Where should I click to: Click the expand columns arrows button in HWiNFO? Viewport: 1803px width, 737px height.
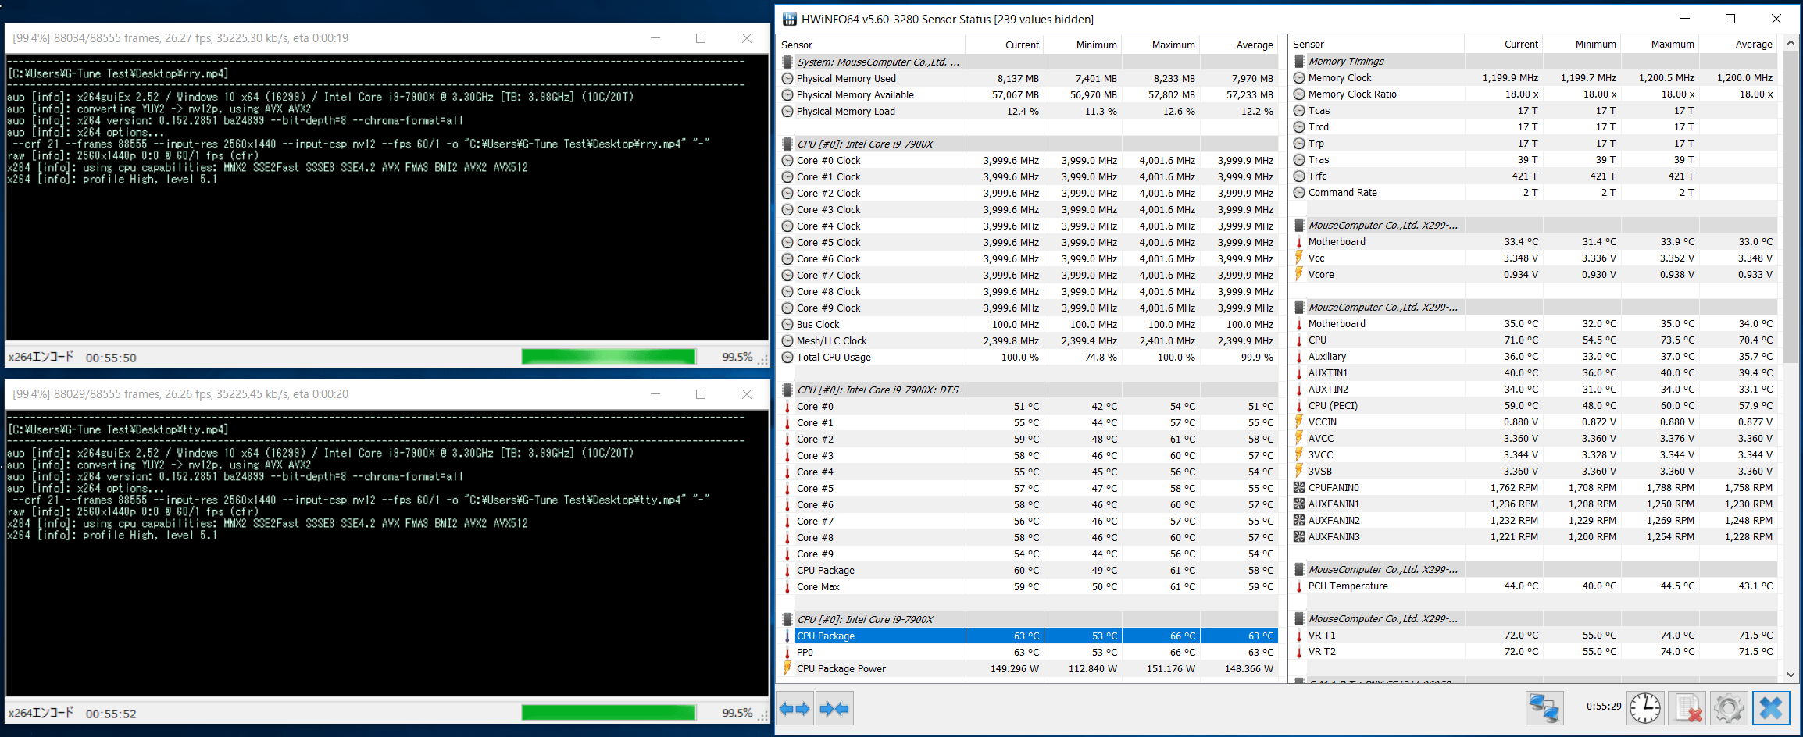tap(794, 709)
